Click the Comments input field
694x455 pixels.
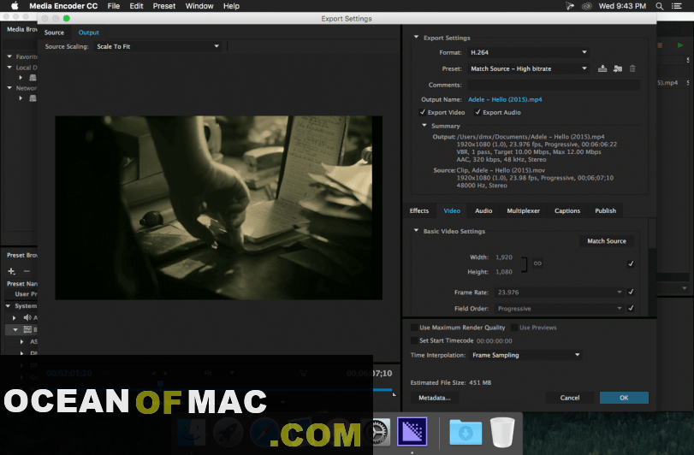(x=553, y=85)
